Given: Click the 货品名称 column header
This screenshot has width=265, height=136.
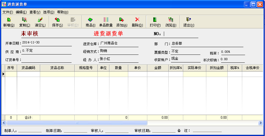Looking at the screenshot, I should click(57, 68).
